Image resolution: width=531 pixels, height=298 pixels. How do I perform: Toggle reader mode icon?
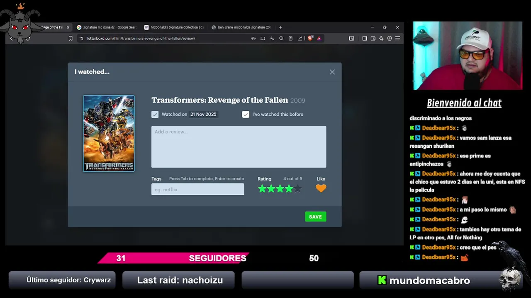[x=290, y=38]
